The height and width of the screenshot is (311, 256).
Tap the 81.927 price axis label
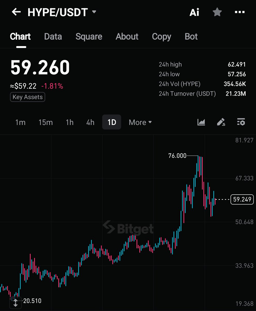click(x=244, y=140)
